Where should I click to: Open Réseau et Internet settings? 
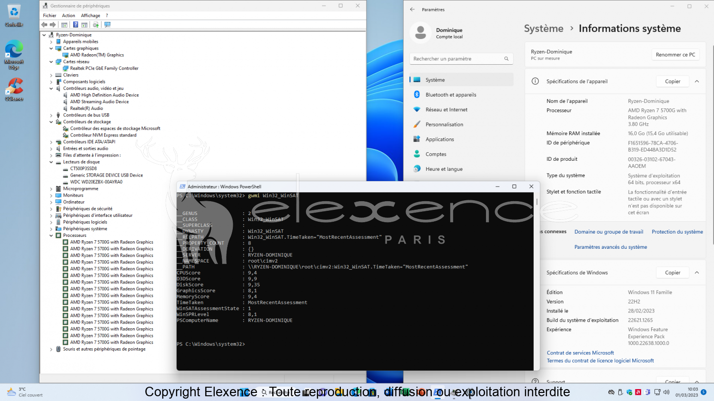pos(461,109)
